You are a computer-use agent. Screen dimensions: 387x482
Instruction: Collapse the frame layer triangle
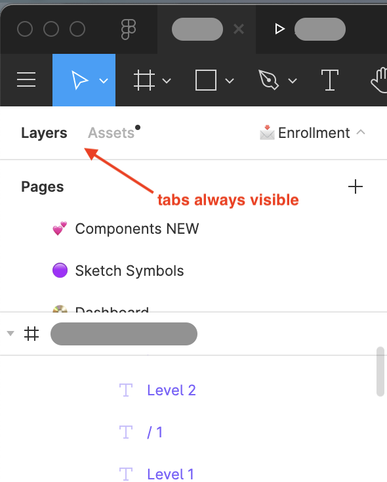pos(10,334)
